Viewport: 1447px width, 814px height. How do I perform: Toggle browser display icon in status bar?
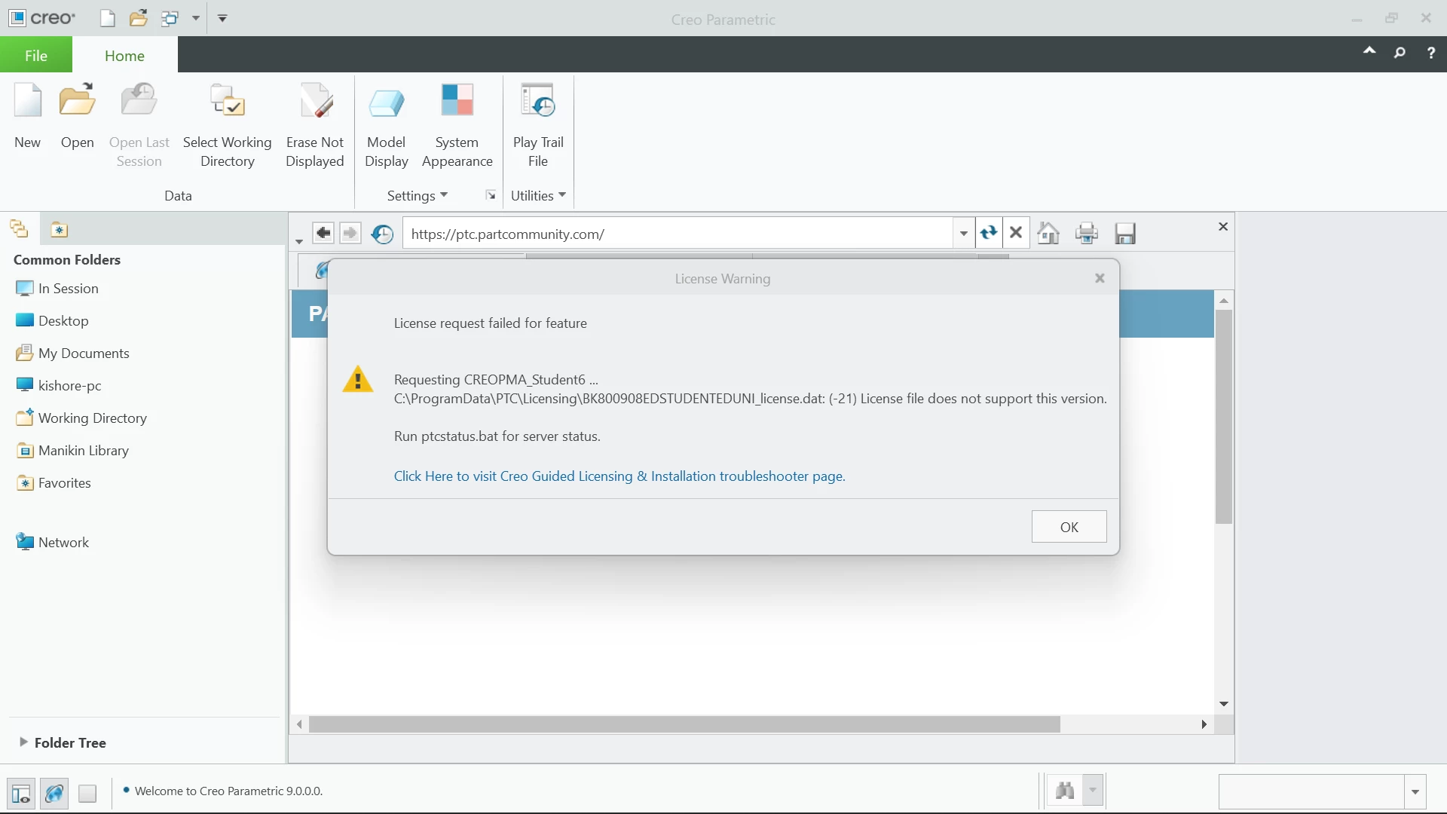(54, 794)
